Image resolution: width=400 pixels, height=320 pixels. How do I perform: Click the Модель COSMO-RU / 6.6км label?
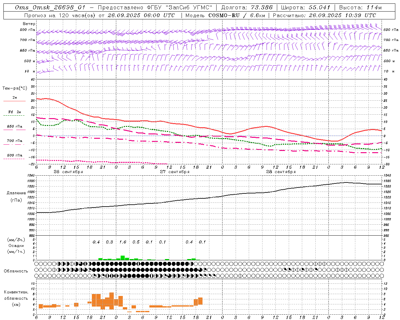click(x=225, y=15)
